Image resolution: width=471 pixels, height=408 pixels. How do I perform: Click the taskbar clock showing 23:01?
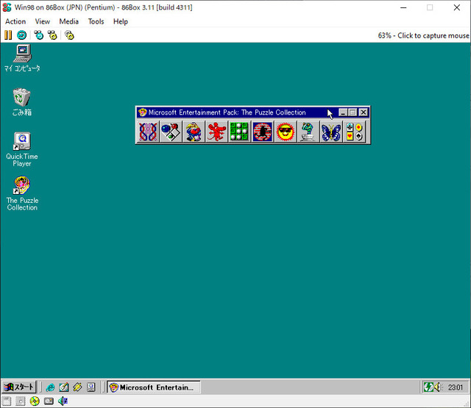tap(456, 387)
